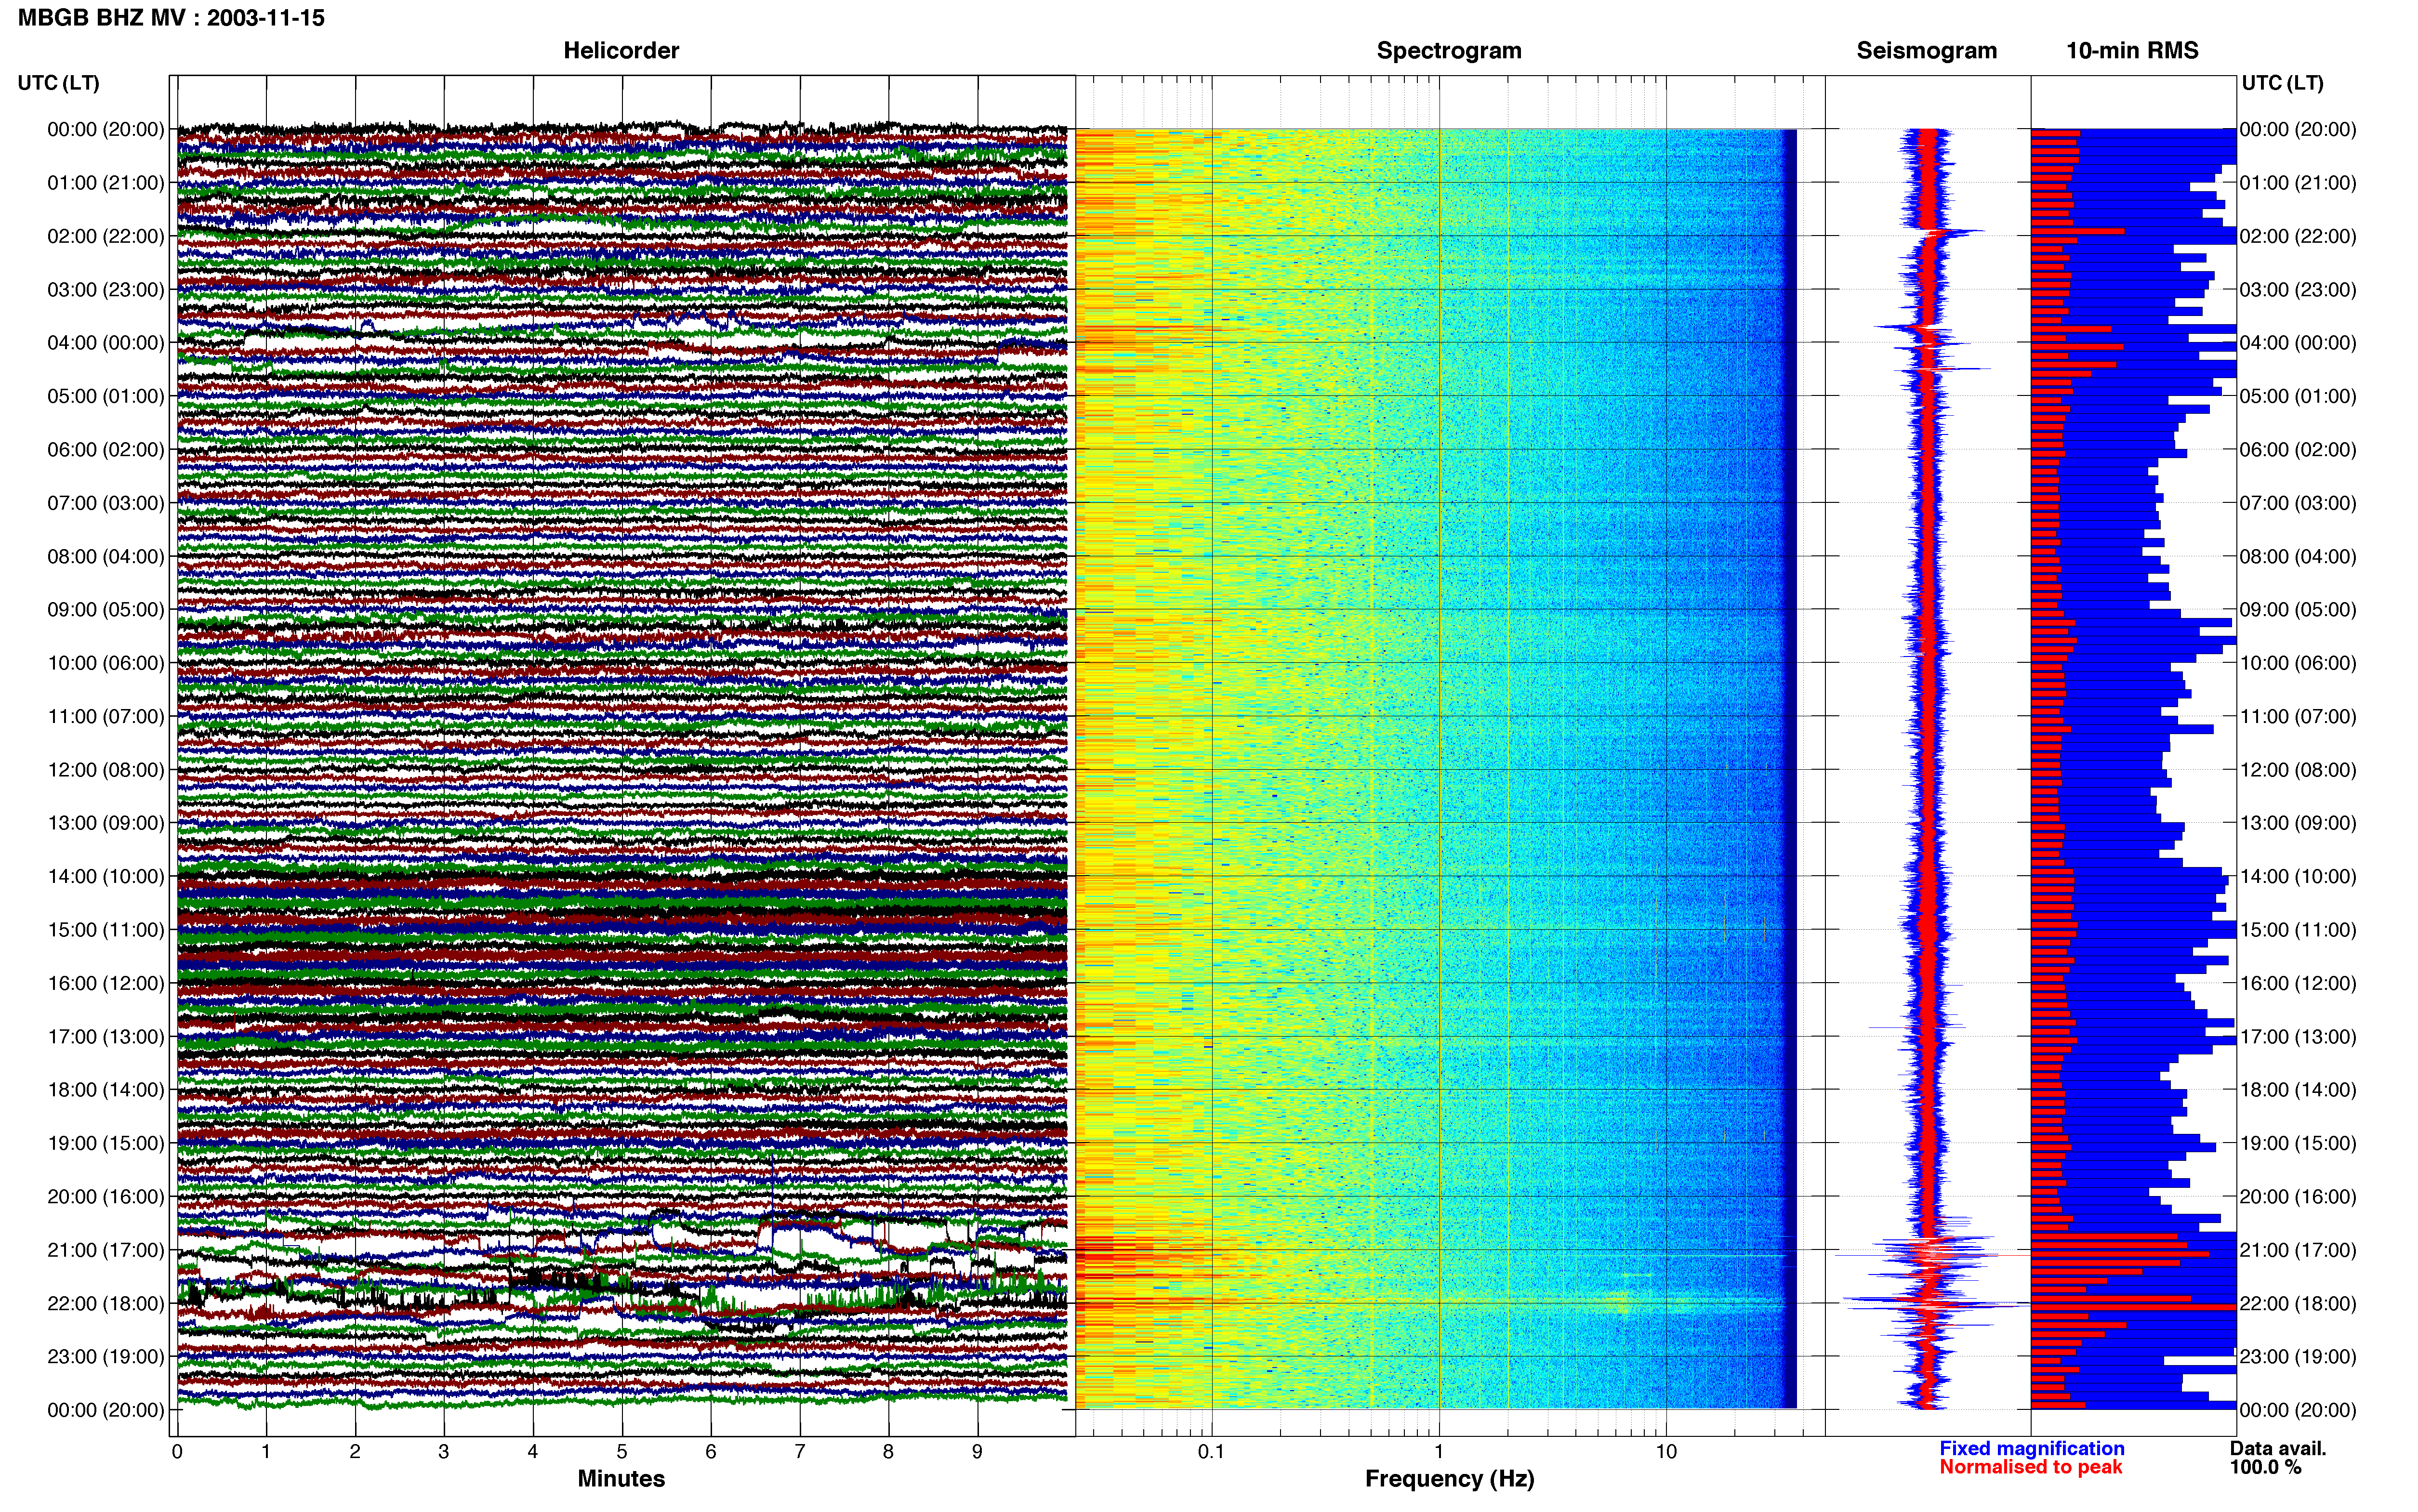Click right time label 01:00 (21:00)
This screenshot has width=2418, height=1512.
[x=2298, y=183]
